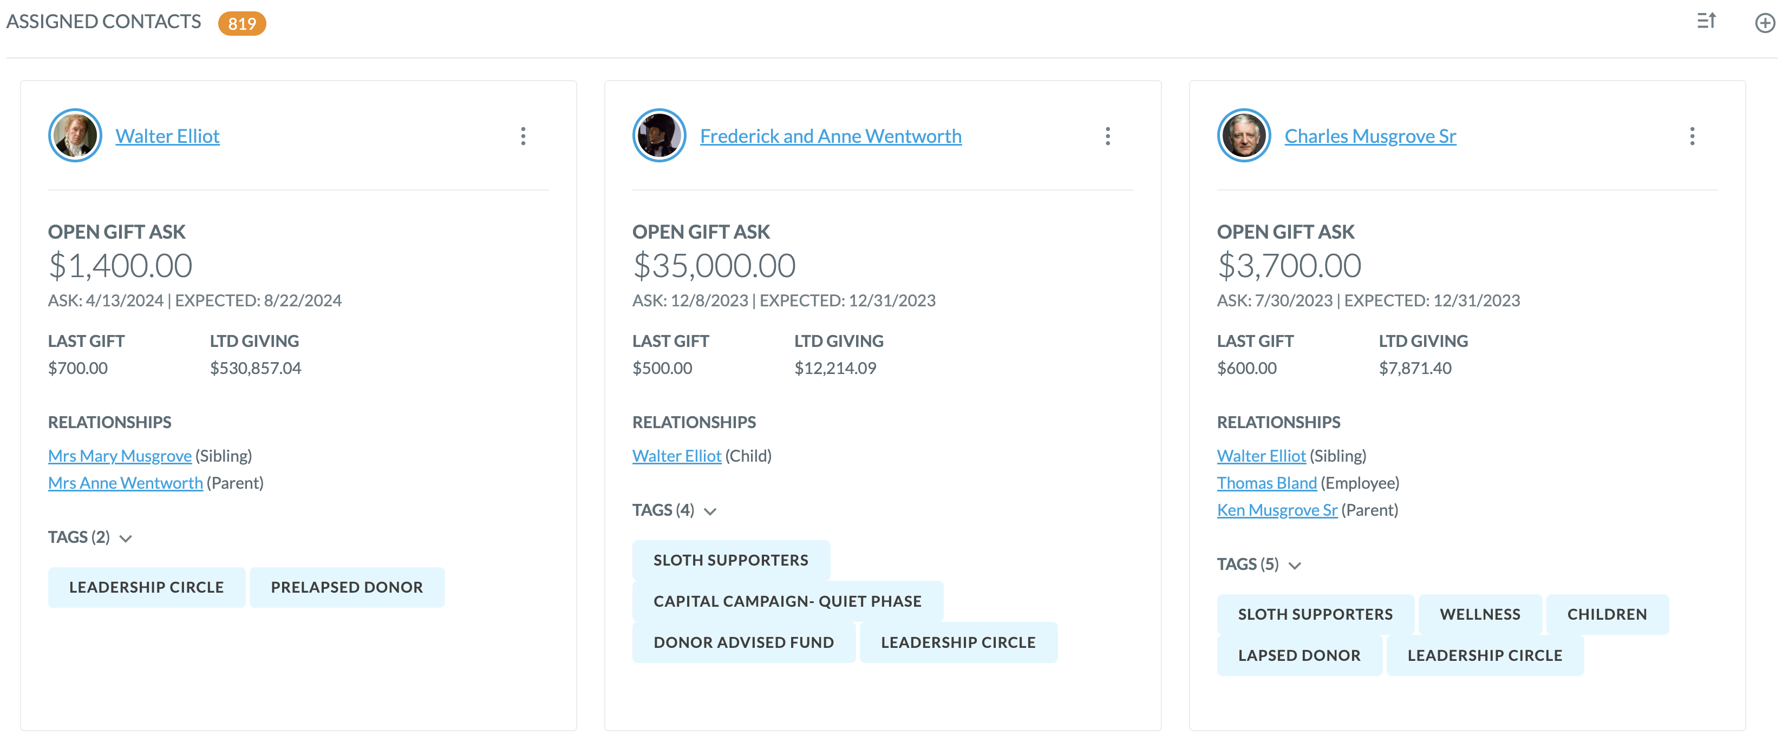The height and width of the screenshot is (748, 1789).
Task: Open Frederick and Anne Wentworth contact link
Action: [831, 136]
